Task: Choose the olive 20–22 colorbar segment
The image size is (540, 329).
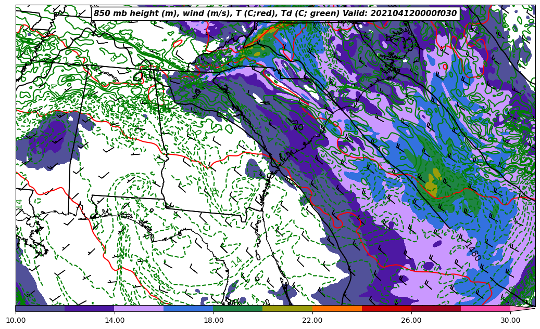Action: (x=287, y=308)
